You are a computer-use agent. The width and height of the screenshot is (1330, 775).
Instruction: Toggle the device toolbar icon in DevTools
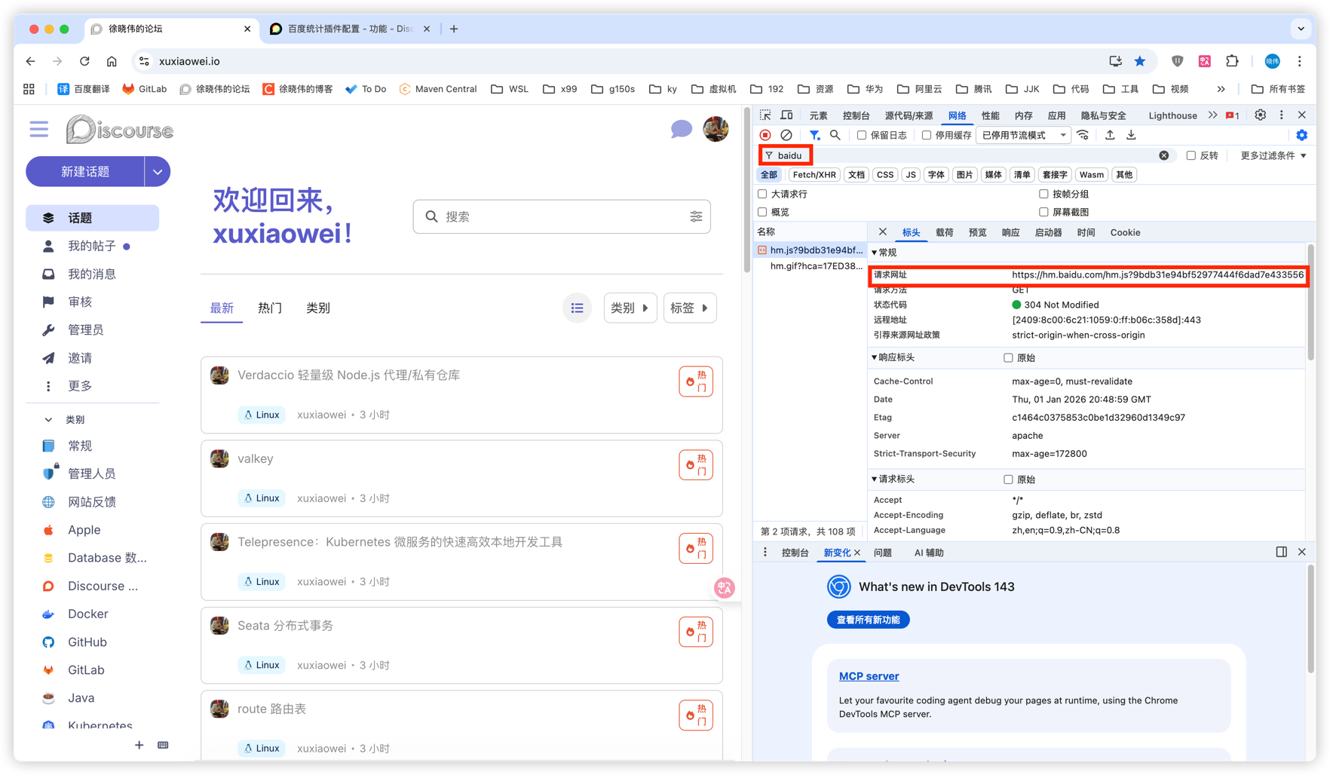point(786,115)
